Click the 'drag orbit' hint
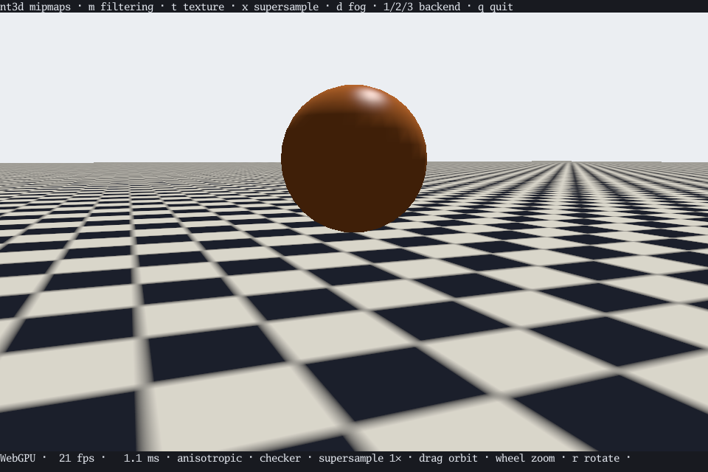 [x=448, y=458]
